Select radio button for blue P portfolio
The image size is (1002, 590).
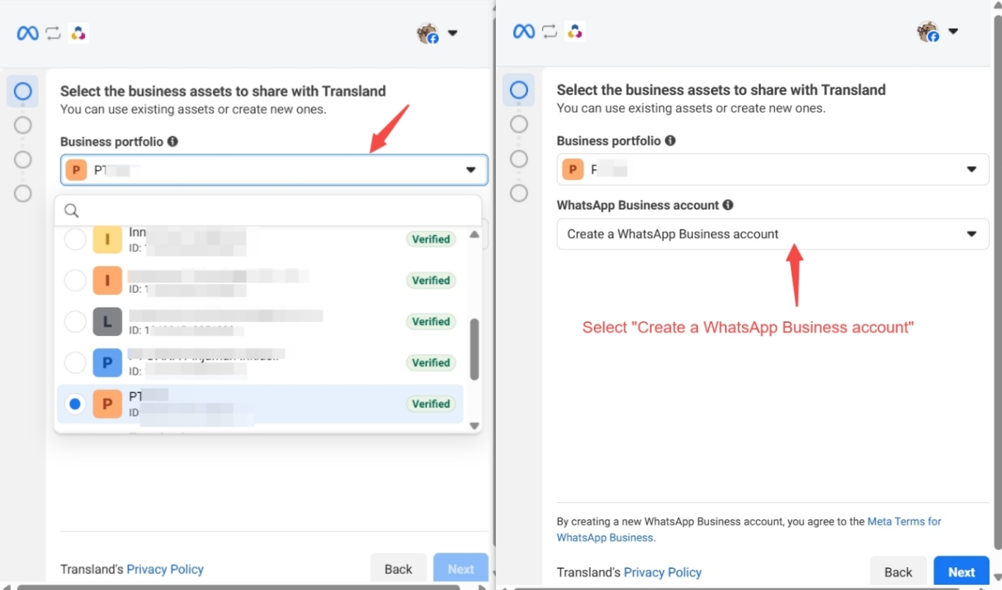[75, 362]
